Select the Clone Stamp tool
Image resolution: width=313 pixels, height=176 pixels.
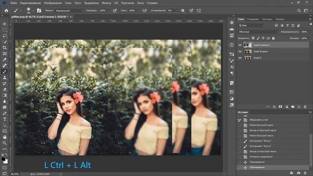[4, 78]
